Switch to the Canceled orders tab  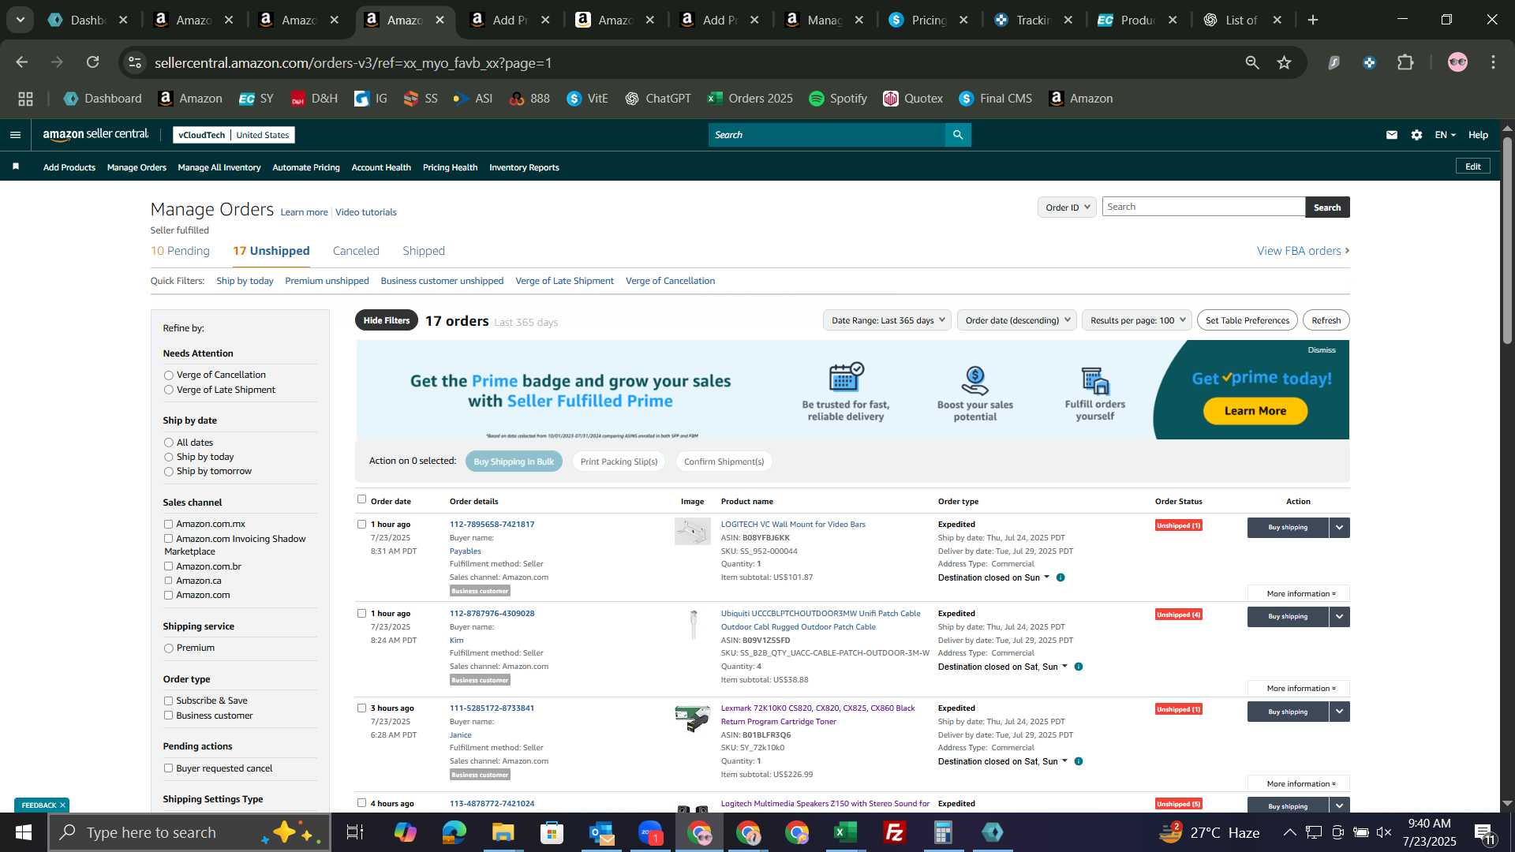tap(356, 251)
